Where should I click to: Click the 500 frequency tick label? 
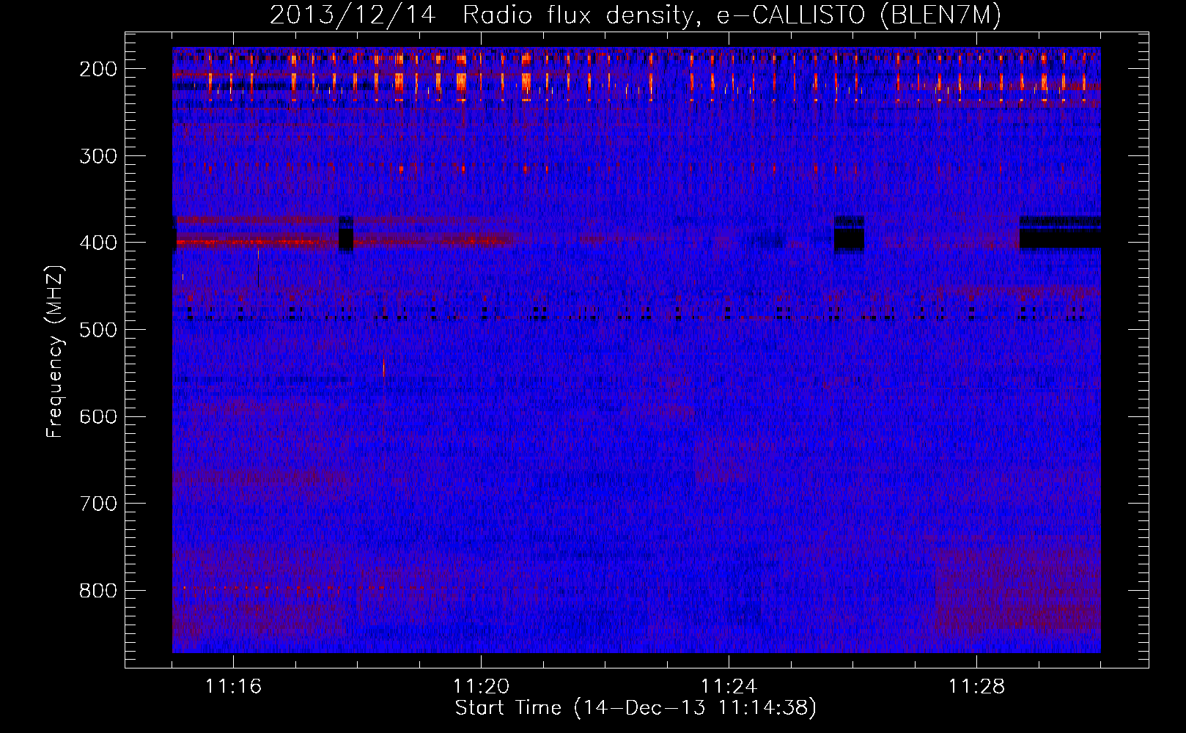(97, 330)
